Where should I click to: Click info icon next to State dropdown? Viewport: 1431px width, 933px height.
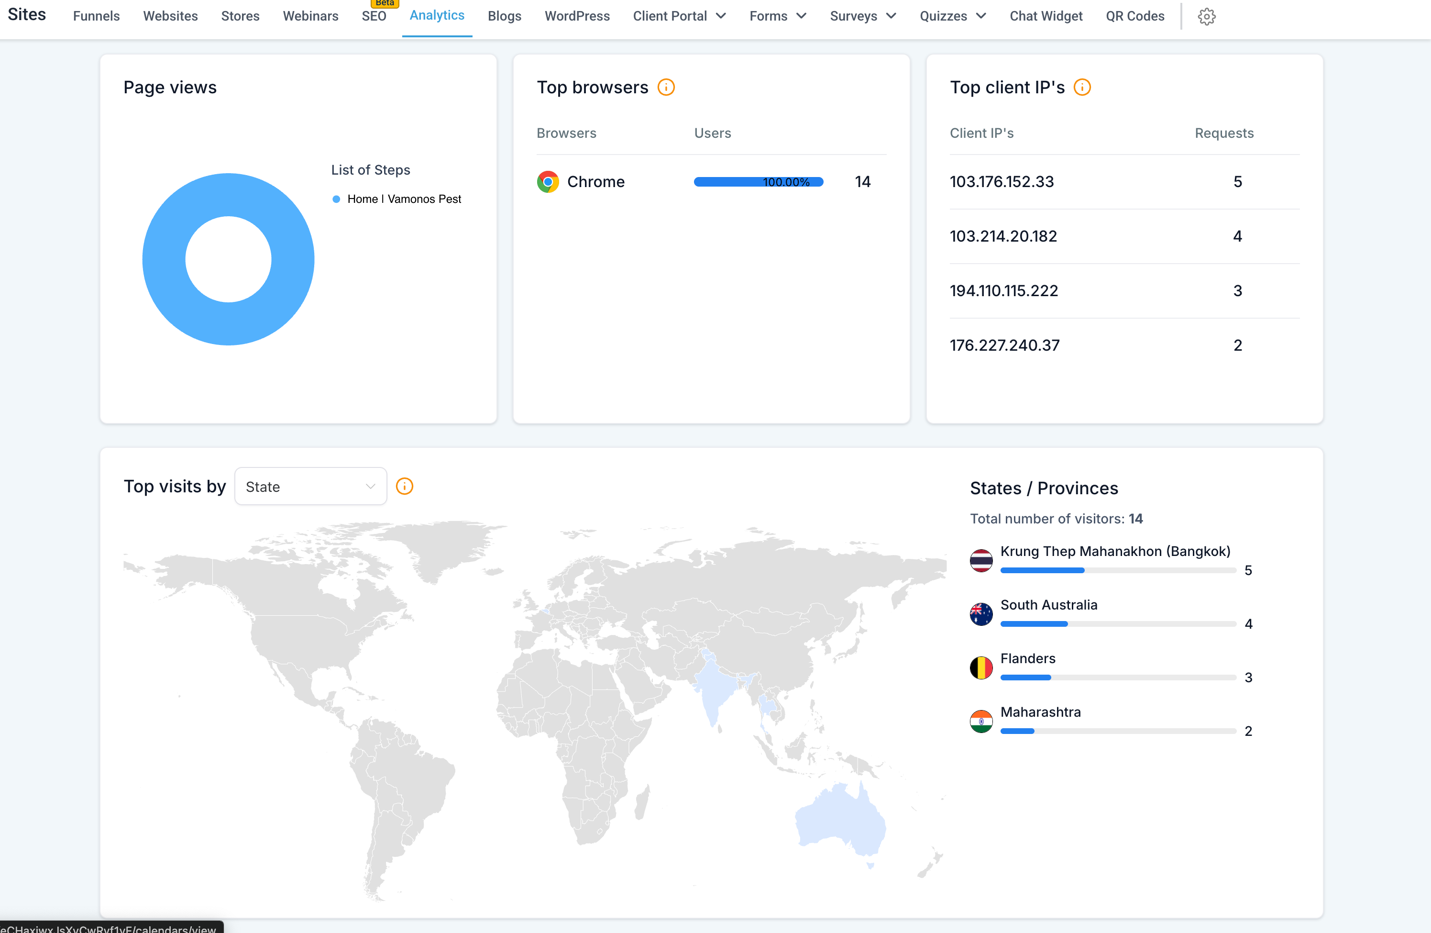click(405, 486)
